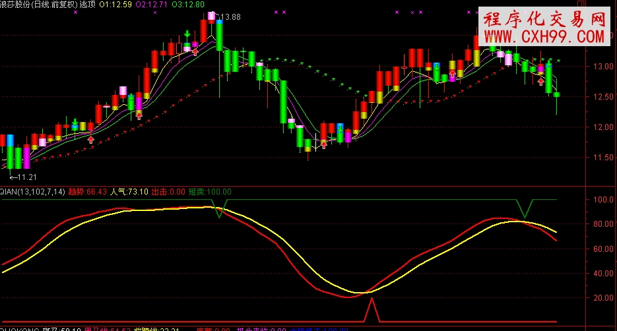The height and width of the screenshot is (331, 617).
Task: Click the 13.88 high price marker
Action: (230, 17)
